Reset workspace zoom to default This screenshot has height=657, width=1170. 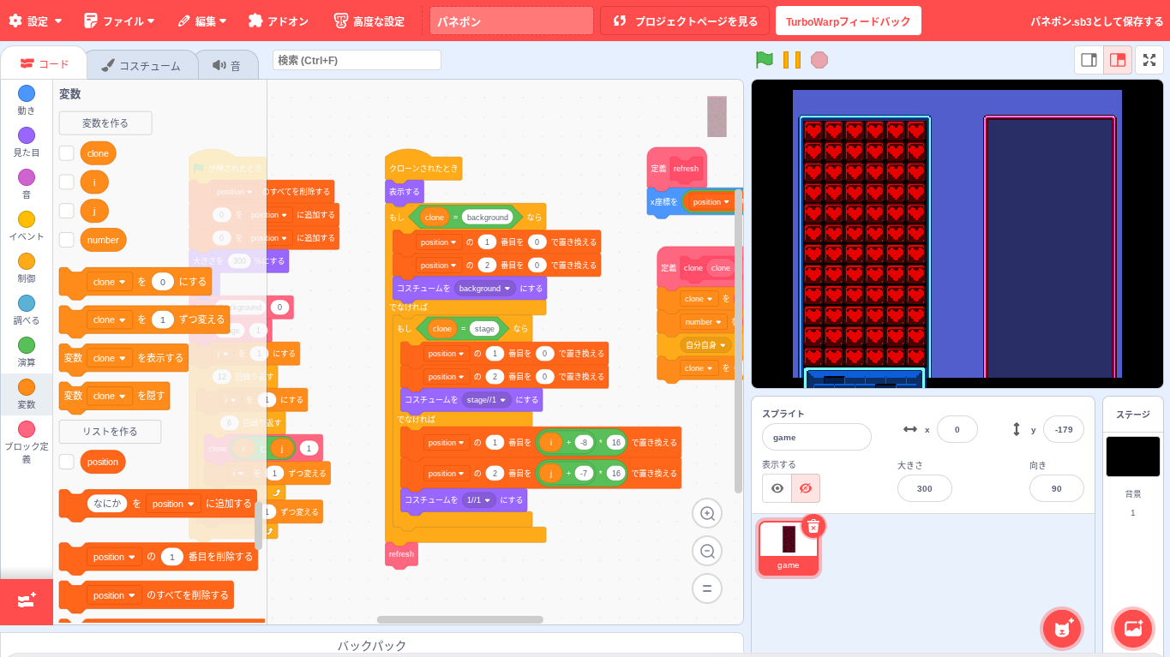(x=707, y=588)
